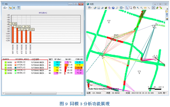Expand the map fit-extent dropdown arrow
Screen dimensions: 170x107
pyautogui.click(x=123, y=8)
